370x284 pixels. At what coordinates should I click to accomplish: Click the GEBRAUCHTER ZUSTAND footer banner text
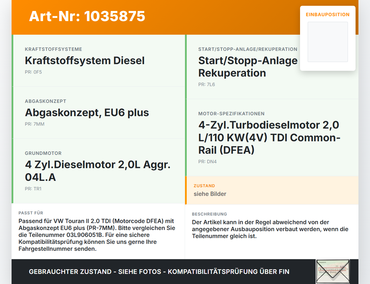click(x=159, y=272)
